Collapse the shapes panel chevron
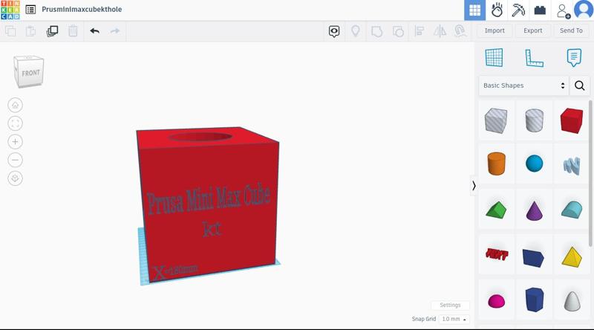 point(474,186)
